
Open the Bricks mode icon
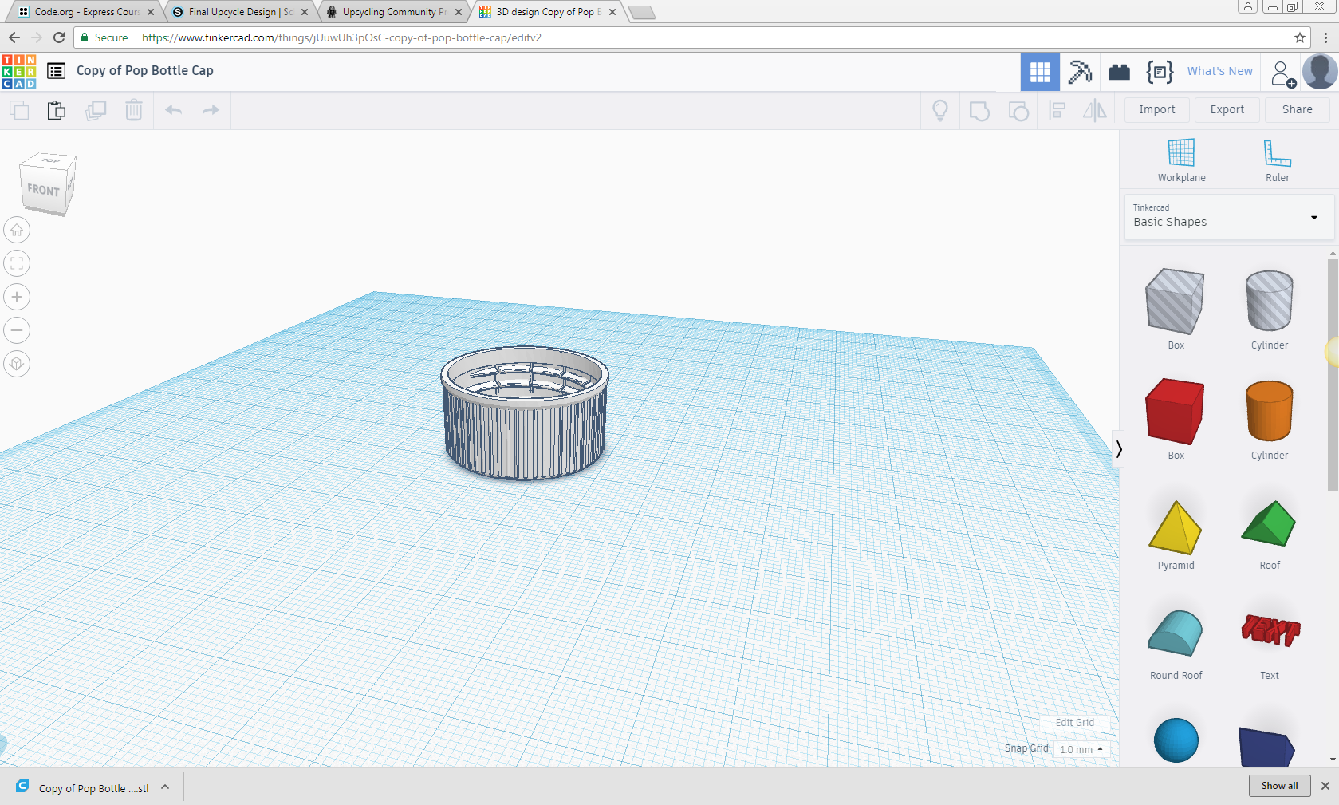[x=1120, y=72]
